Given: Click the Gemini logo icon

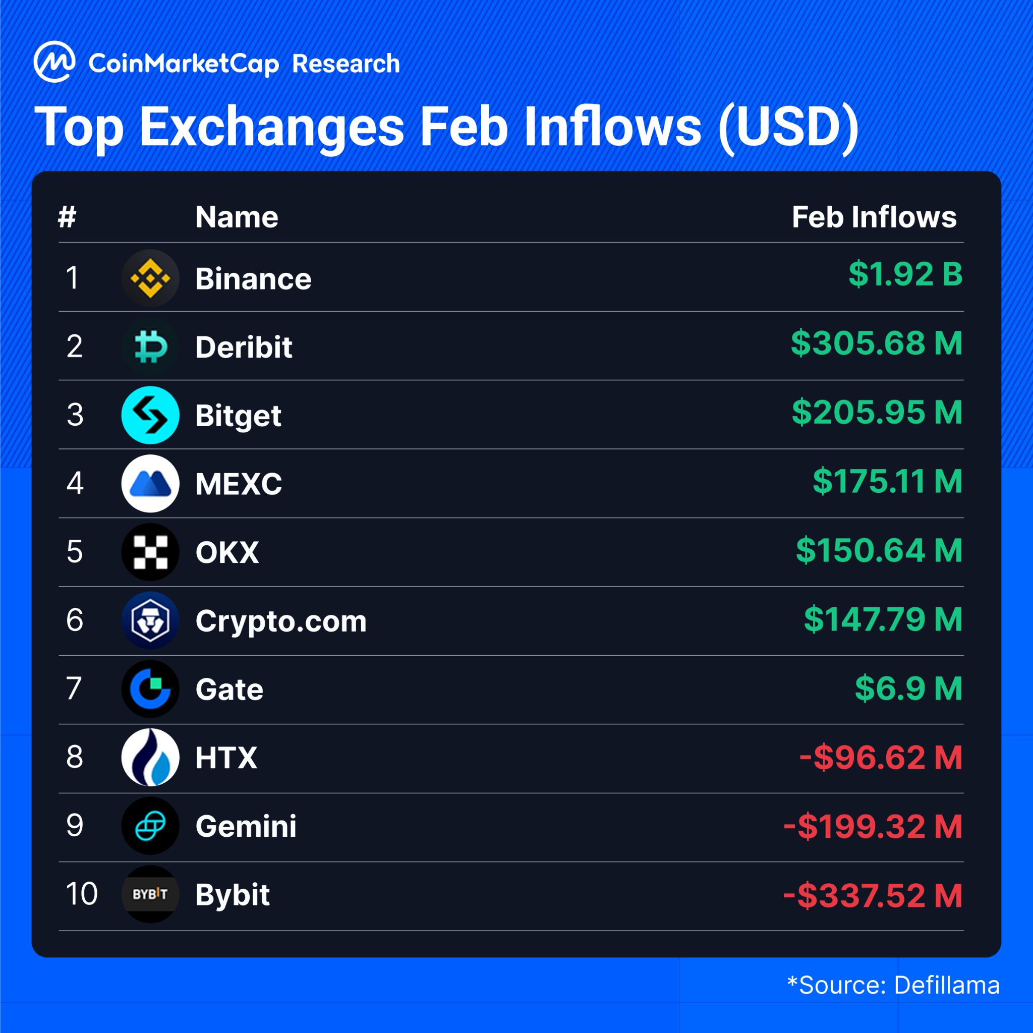Looking at the screenshot, I should 150,826.
